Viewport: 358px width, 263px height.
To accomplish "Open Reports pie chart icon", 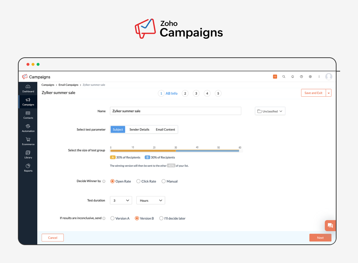I will [28, 166].
